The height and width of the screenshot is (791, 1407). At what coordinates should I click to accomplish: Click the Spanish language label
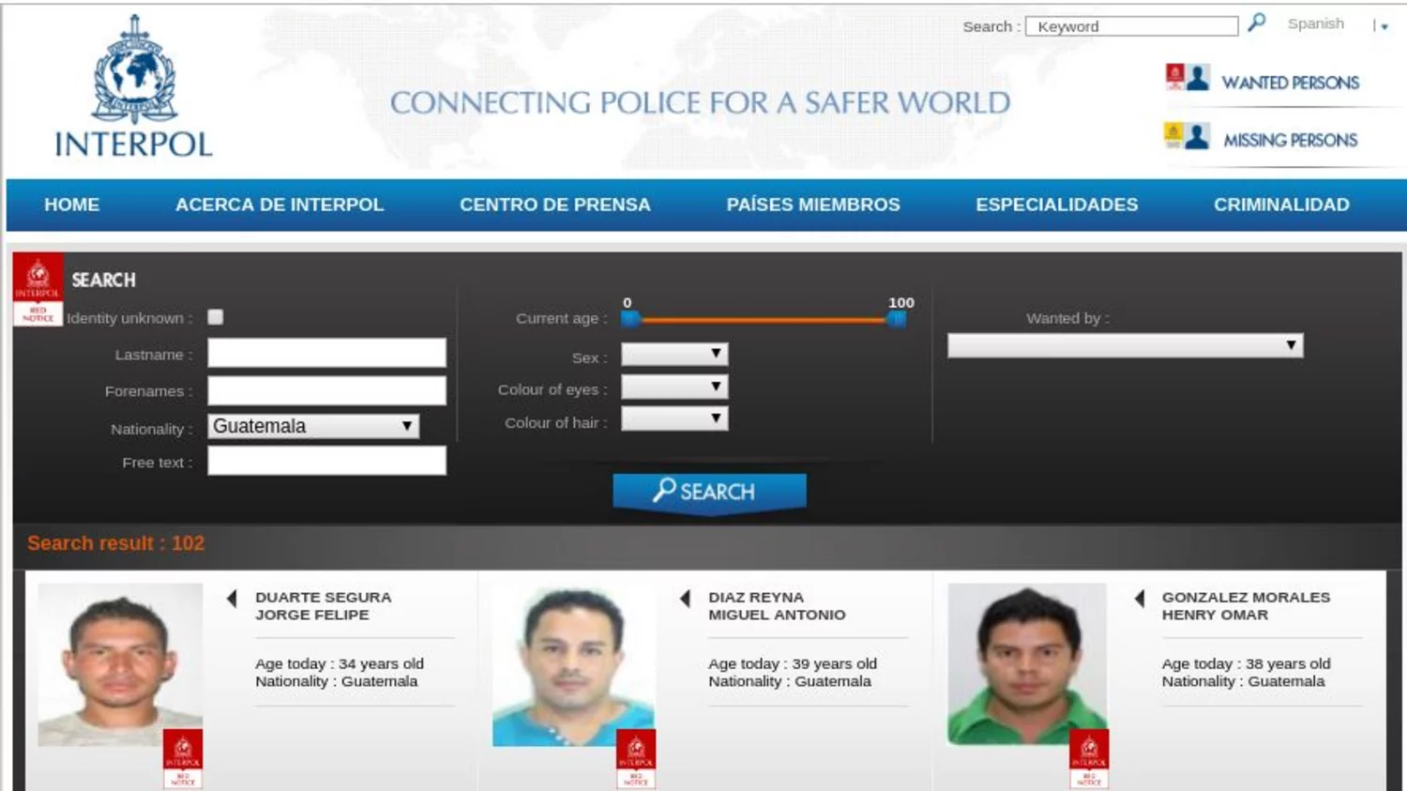point(1315,23)
